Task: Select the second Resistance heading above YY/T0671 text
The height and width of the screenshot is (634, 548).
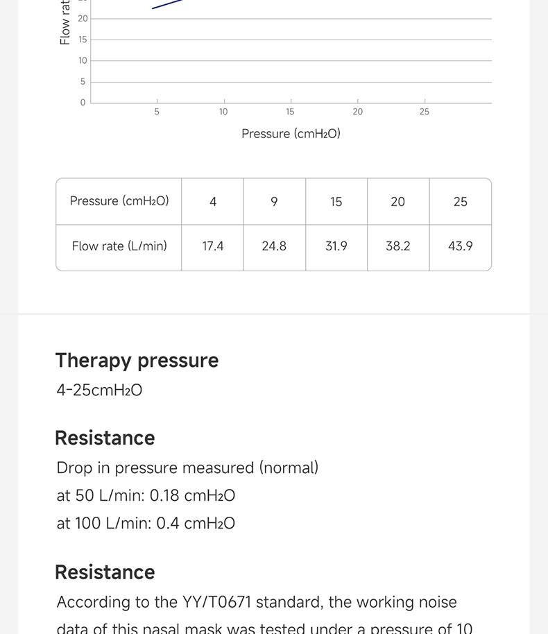Action: pos(105,572)
